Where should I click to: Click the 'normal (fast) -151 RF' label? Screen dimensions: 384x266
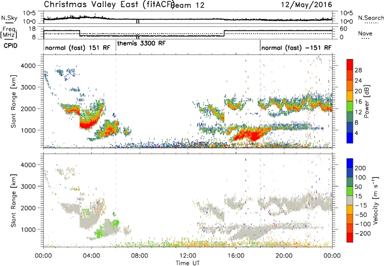click(x=296, y=48)
